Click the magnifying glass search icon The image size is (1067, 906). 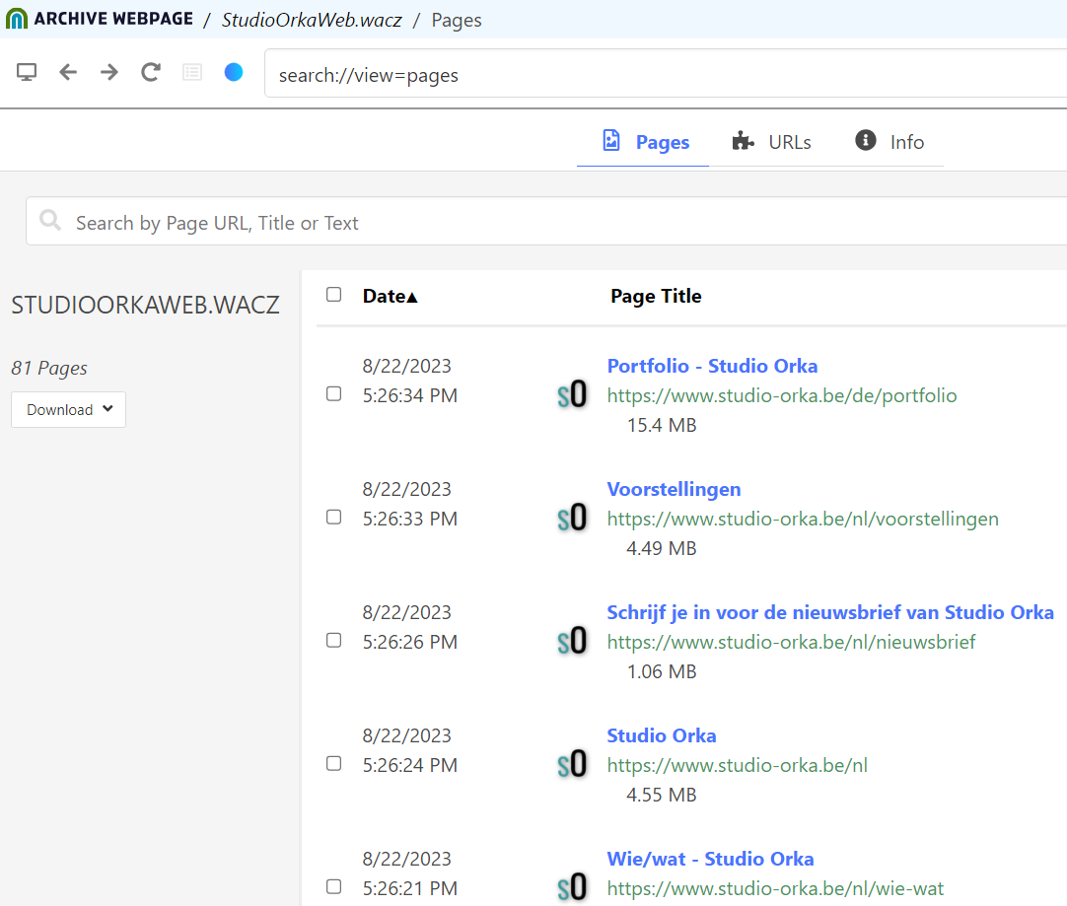tap(50, 222)
